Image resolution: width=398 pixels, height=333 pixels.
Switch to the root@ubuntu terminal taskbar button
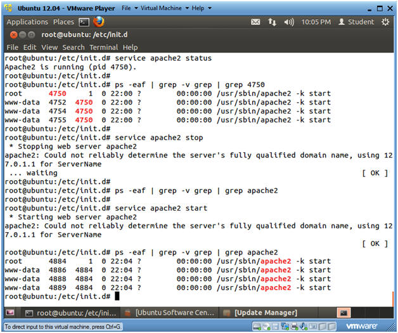[x=70, y=313]
